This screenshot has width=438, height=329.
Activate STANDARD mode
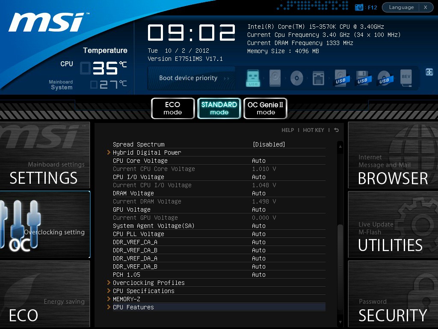coord(219,108)
